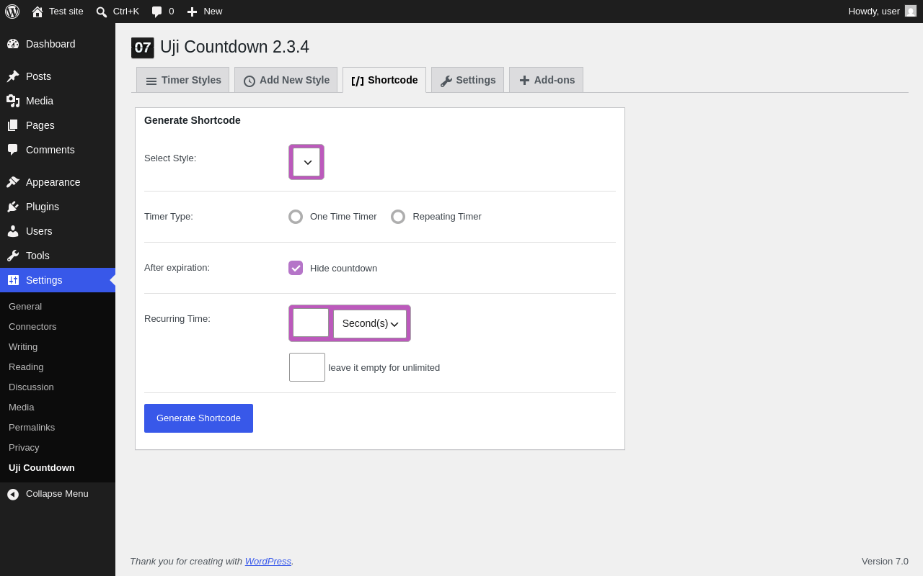Click the Posts pushpin icon

[x=13, y=76]
